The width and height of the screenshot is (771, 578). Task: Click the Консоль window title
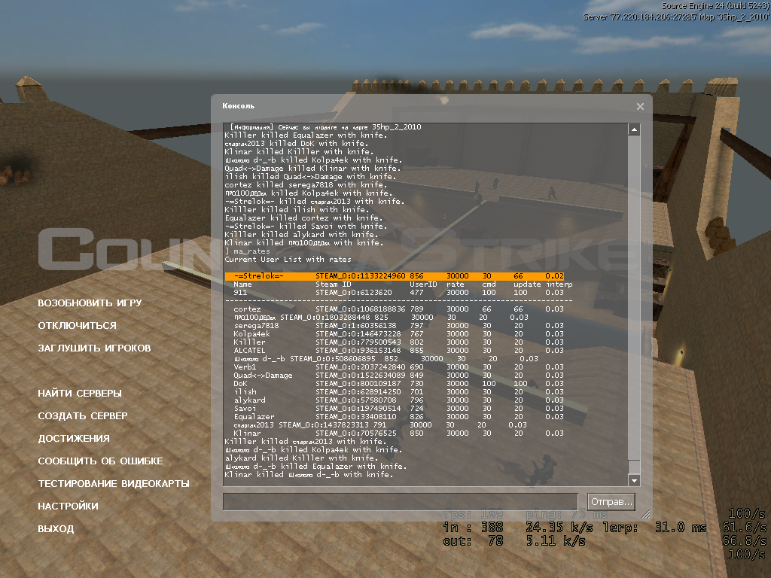click(x=239, y=106)
